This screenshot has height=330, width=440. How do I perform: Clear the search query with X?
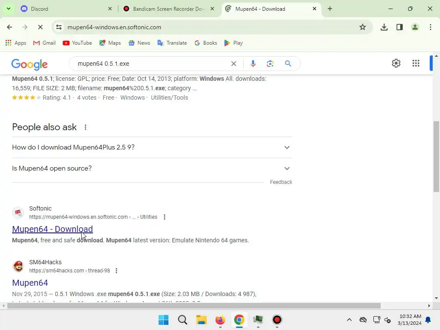tap(233, 64)
